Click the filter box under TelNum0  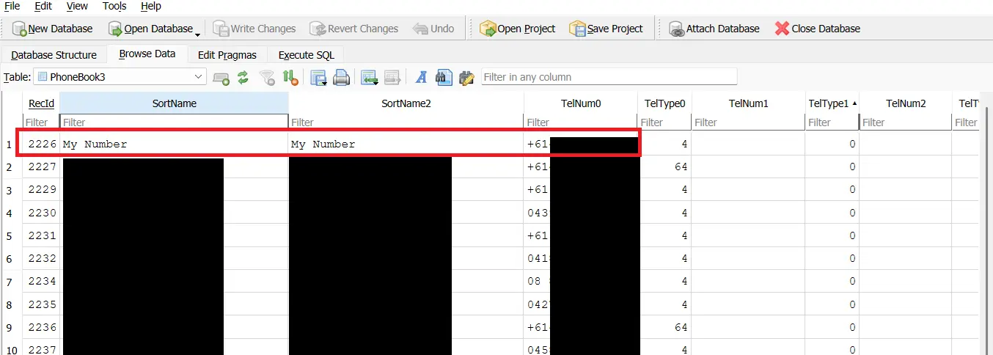tap(581, 122)
